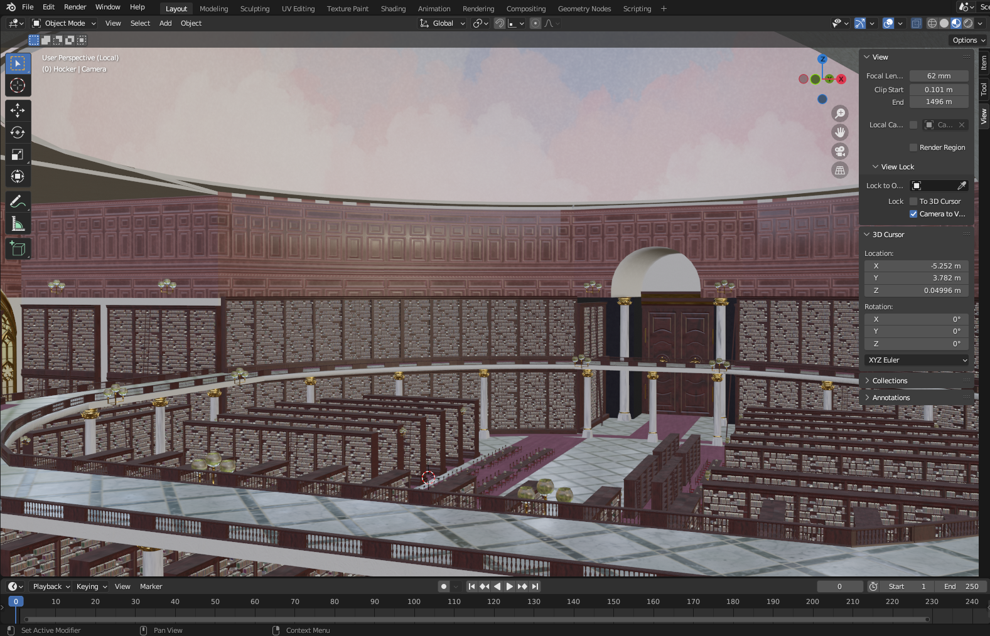Image resolution: width=990 pixels, height=636 pixels.
Task: Jump to next keyframe
Action: (522, 586)
